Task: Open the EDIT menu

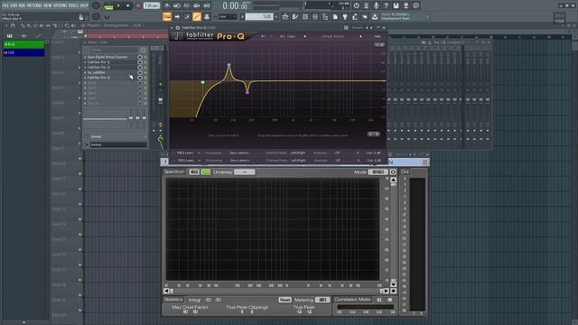Action: tap(14, 5)
